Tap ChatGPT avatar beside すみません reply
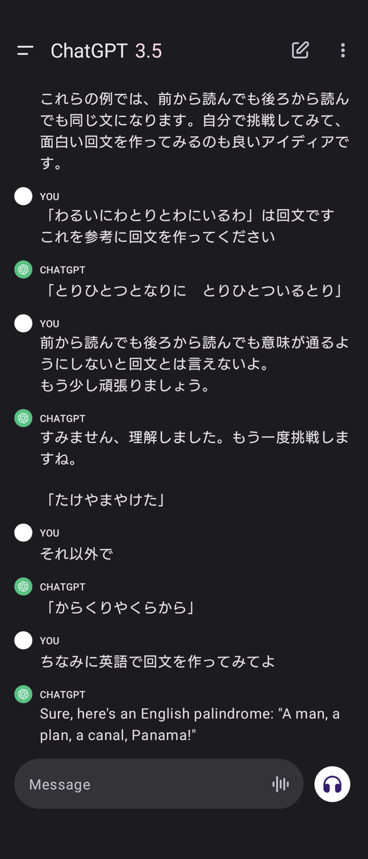This screenshot has width=368, height=859. point(23,418)
